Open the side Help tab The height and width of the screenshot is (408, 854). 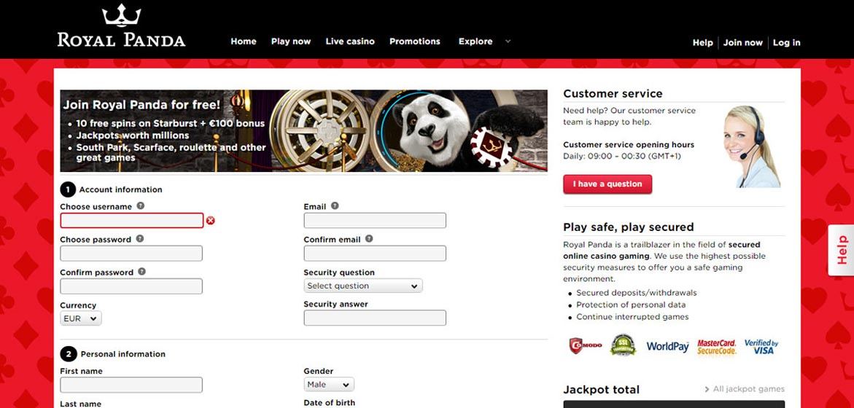click(842, 250)
